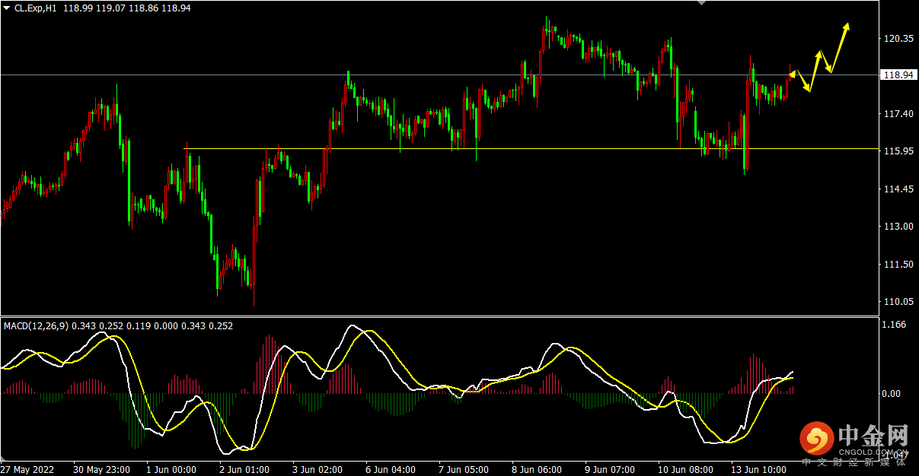Click the 1.166 MACD scale value
919x476 pixels.
[892, 325]
